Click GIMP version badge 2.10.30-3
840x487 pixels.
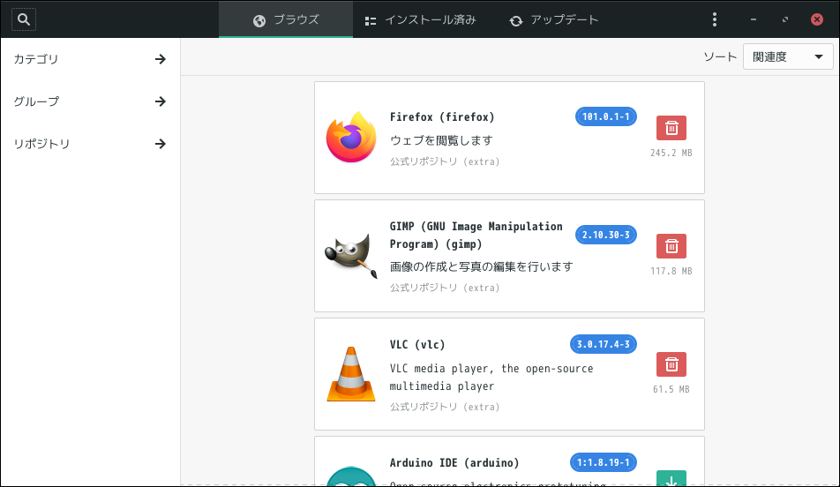coord(606,236)
